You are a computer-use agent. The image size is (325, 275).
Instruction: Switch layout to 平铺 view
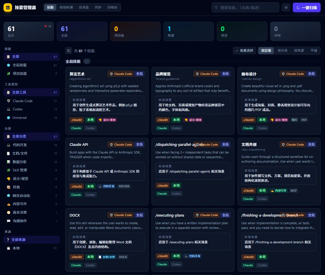(x=314, y=51)
